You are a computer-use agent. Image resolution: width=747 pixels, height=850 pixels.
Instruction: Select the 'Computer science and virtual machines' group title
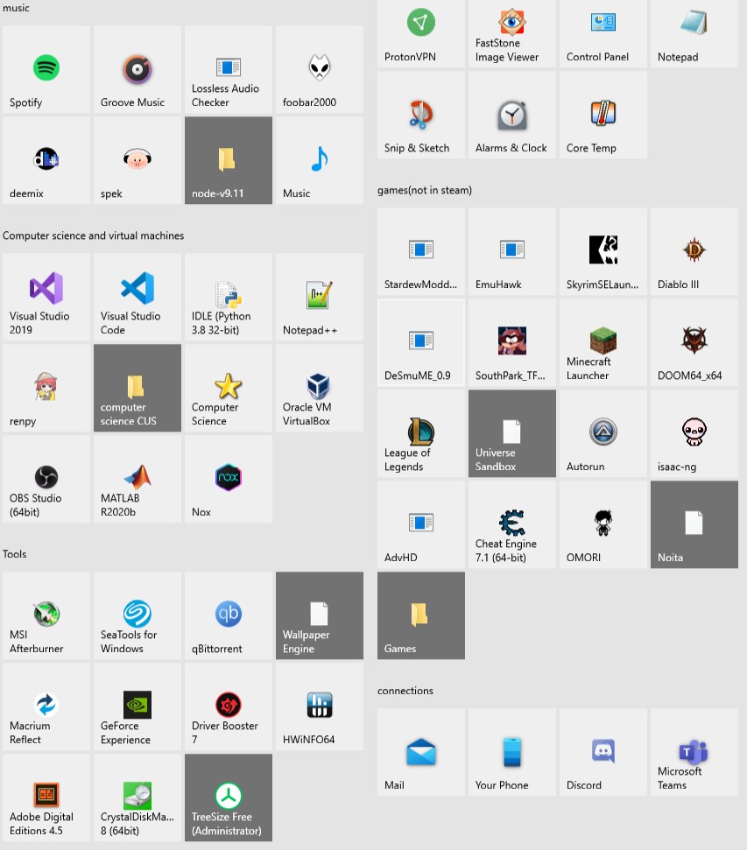[x=94, y=235]
